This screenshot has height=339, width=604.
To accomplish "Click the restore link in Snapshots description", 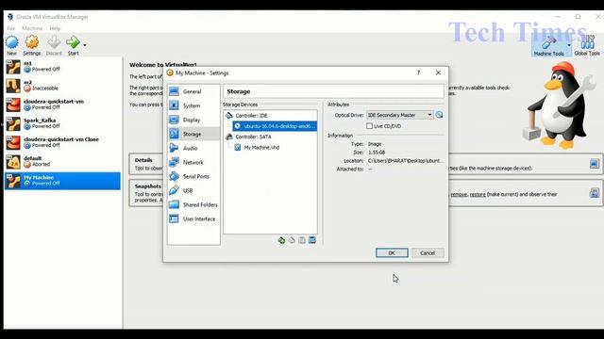I will click(478, 195).
